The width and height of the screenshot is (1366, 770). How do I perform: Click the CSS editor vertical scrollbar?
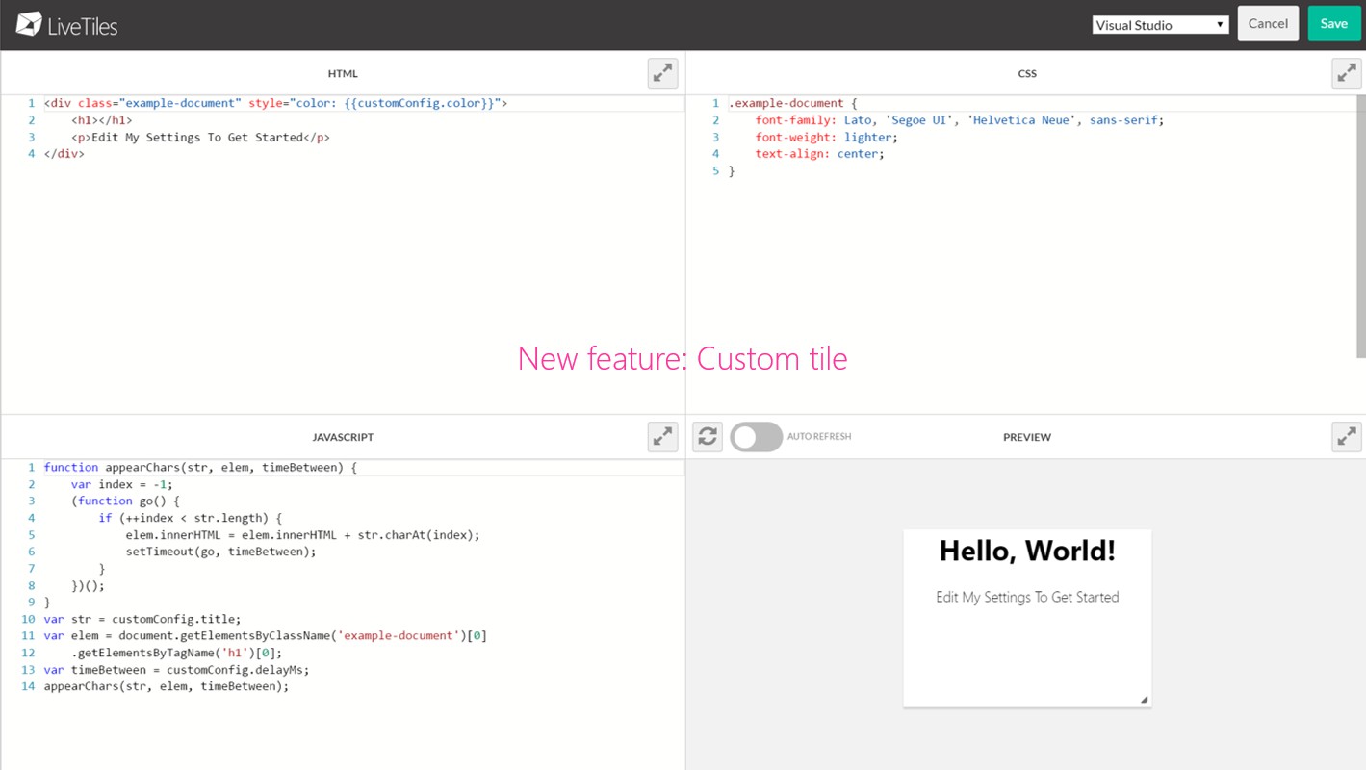[1360, 226]
